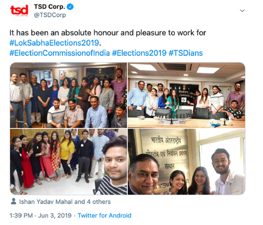Screen dimensions: 263x225
Task: View the top-right conference room photo
Action: (186, 95)
